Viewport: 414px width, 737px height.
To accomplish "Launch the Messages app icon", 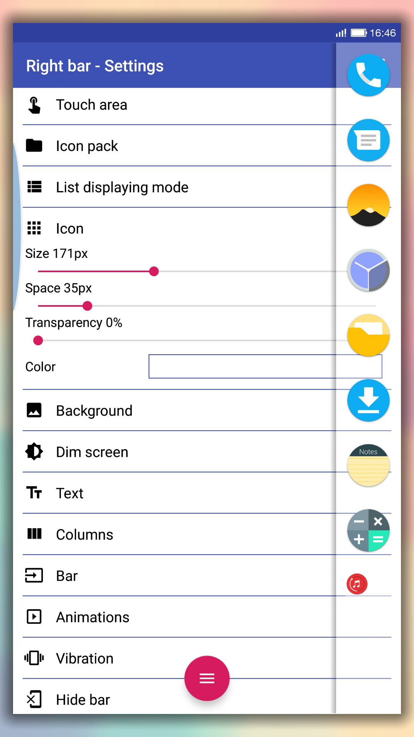I will 368,140.
